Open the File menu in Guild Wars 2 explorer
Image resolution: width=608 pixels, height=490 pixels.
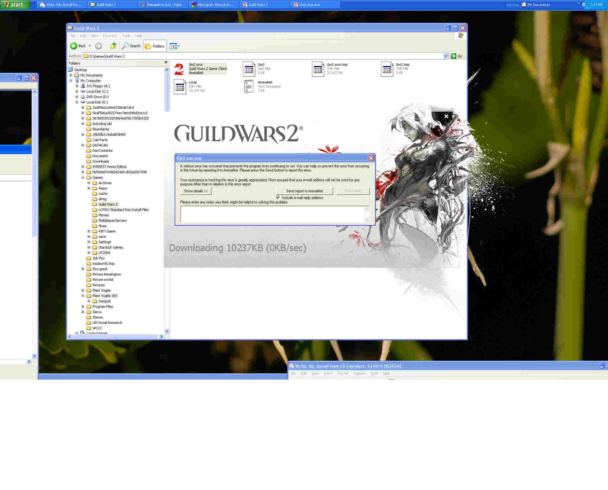pyautogui.click(x=73, y=36)
